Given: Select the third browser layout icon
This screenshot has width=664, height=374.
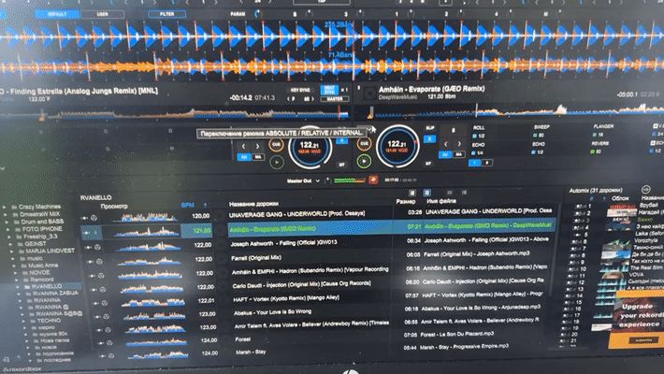Looking at the screenshot, I should point(449,193).
